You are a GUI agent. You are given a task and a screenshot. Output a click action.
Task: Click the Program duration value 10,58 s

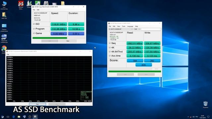coord(76,29)
